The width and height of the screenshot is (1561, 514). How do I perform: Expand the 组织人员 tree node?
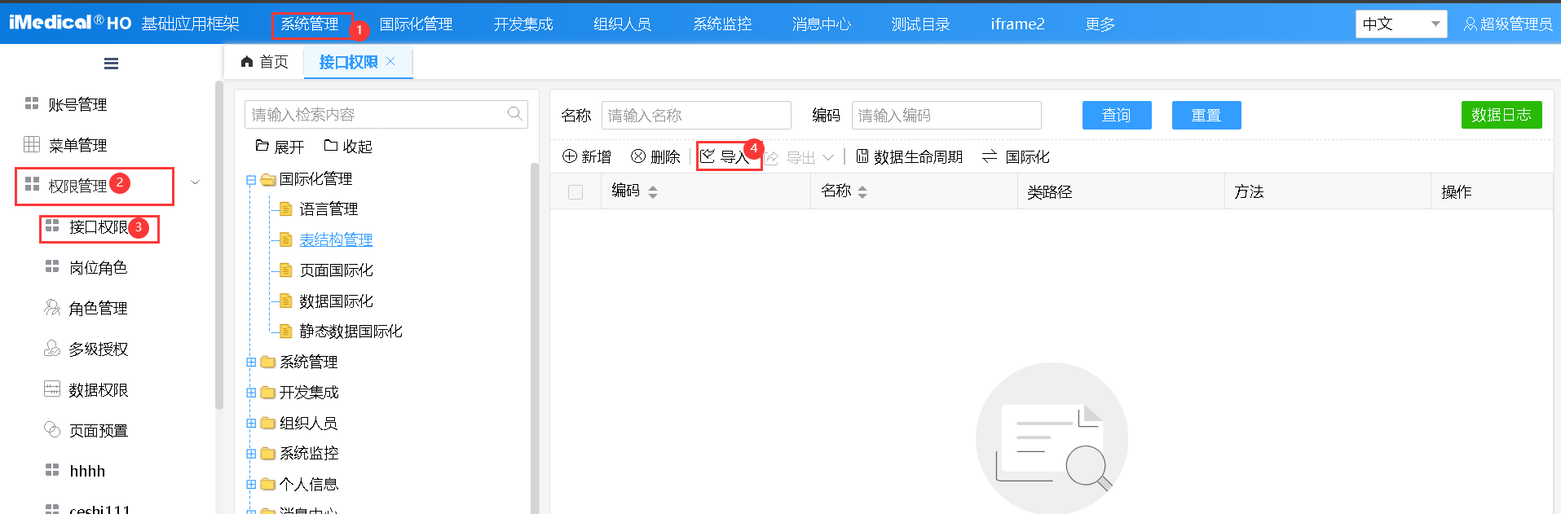251,424
